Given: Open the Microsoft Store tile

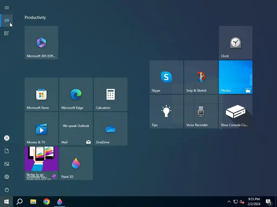Looking at the screenshot, I should coord(41,94).
